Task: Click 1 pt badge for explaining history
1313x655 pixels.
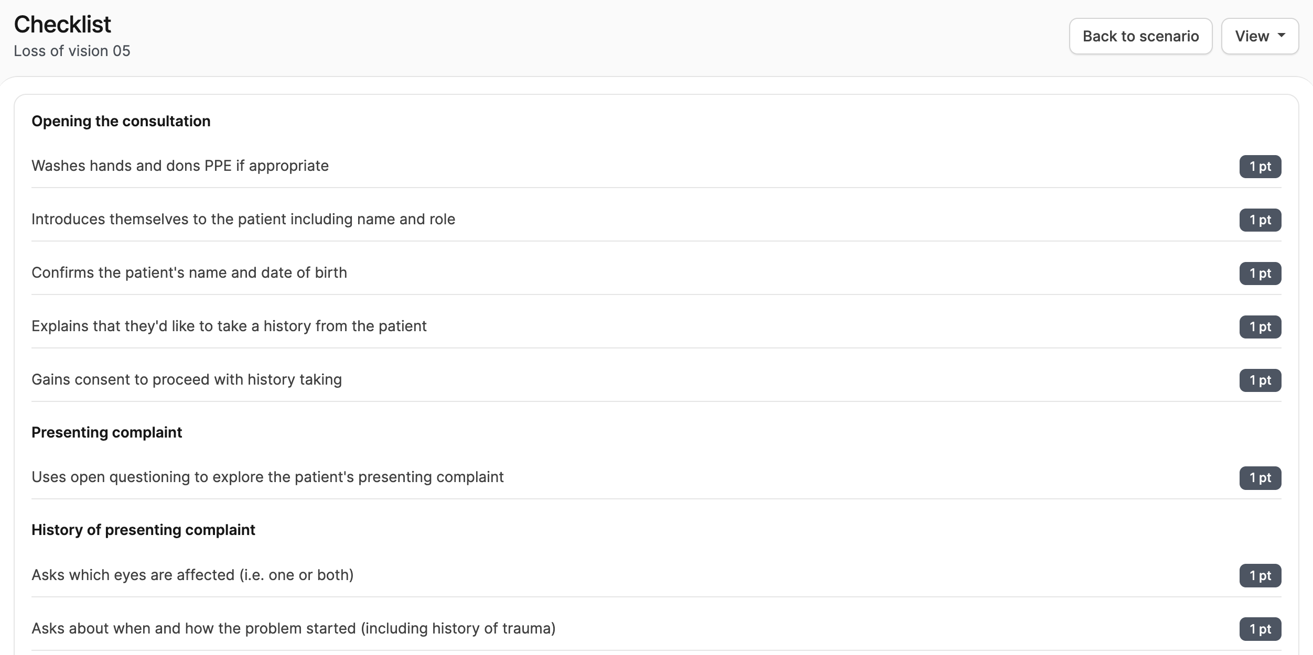Action: (x=1260, y=327)
